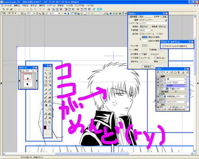Select the レイヤー row in the layer list
This screenshot has width=199, height=159.
pos(175,86)
